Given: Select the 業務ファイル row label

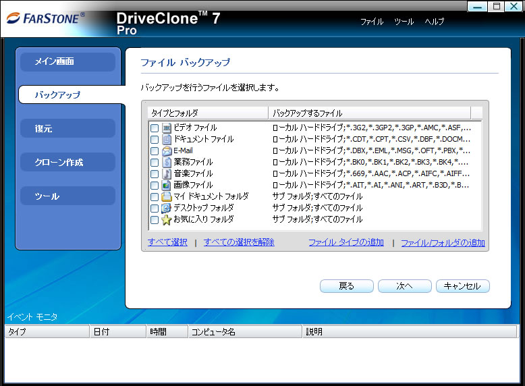Looking at the screenshot, I should point(193,163).
